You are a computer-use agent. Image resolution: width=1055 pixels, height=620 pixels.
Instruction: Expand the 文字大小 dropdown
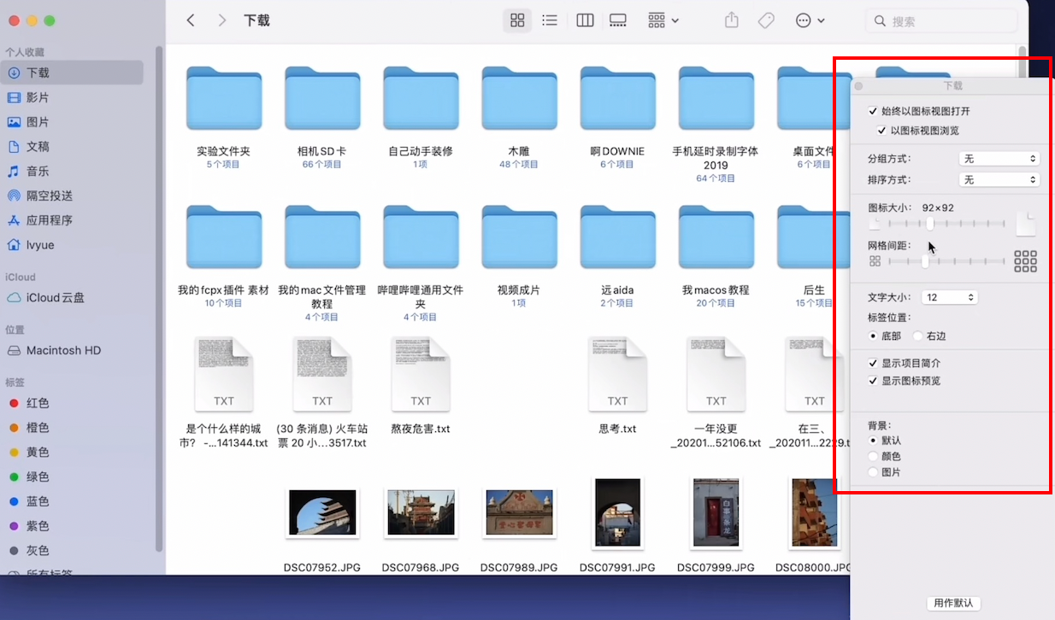pos(949,297)
